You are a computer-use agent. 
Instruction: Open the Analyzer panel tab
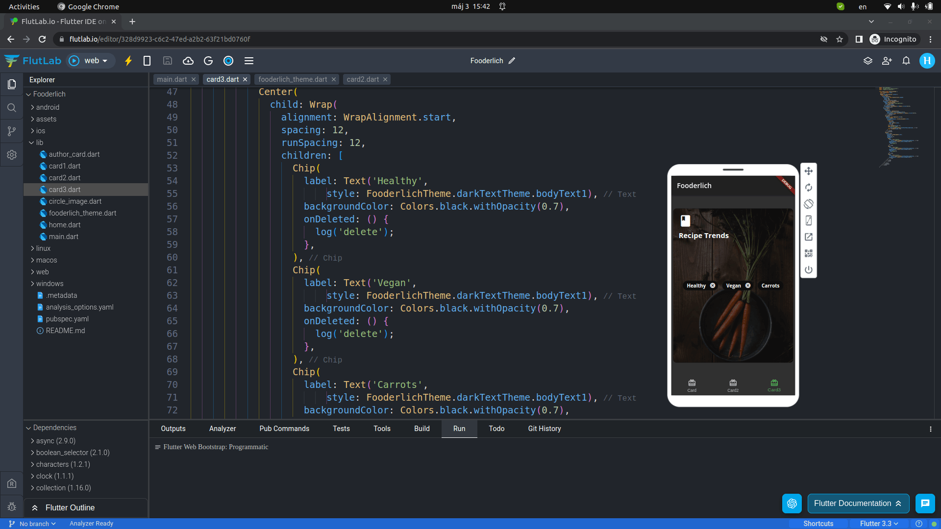[223, 429]
